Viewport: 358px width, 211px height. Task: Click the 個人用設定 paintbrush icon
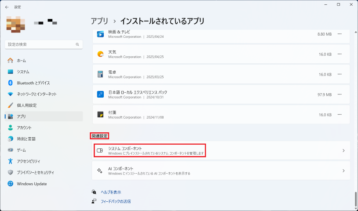[10, 105]
